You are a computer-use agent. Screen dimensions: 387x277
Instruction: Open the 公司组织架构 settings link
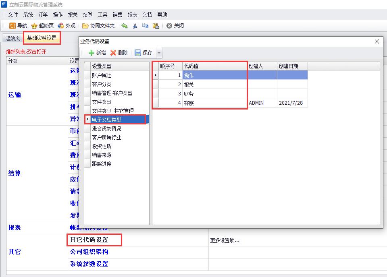point(89,252)
